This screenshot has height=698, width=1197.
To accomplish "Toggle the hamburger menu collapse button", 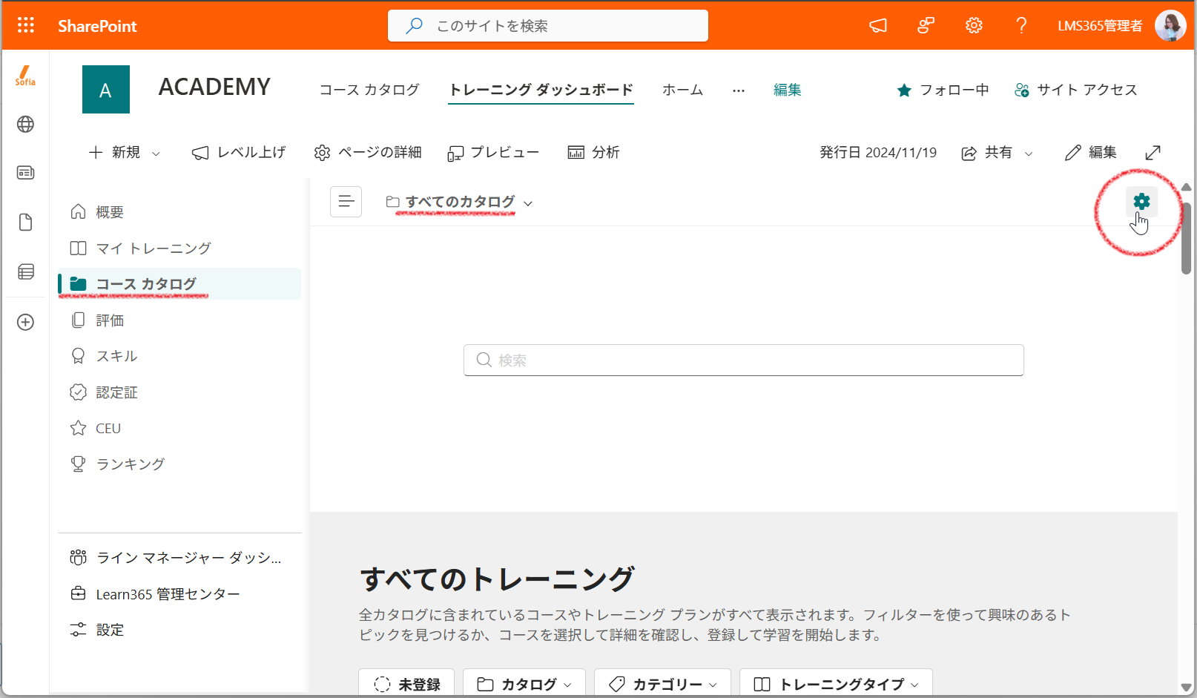I will click(x=346, y=201).
